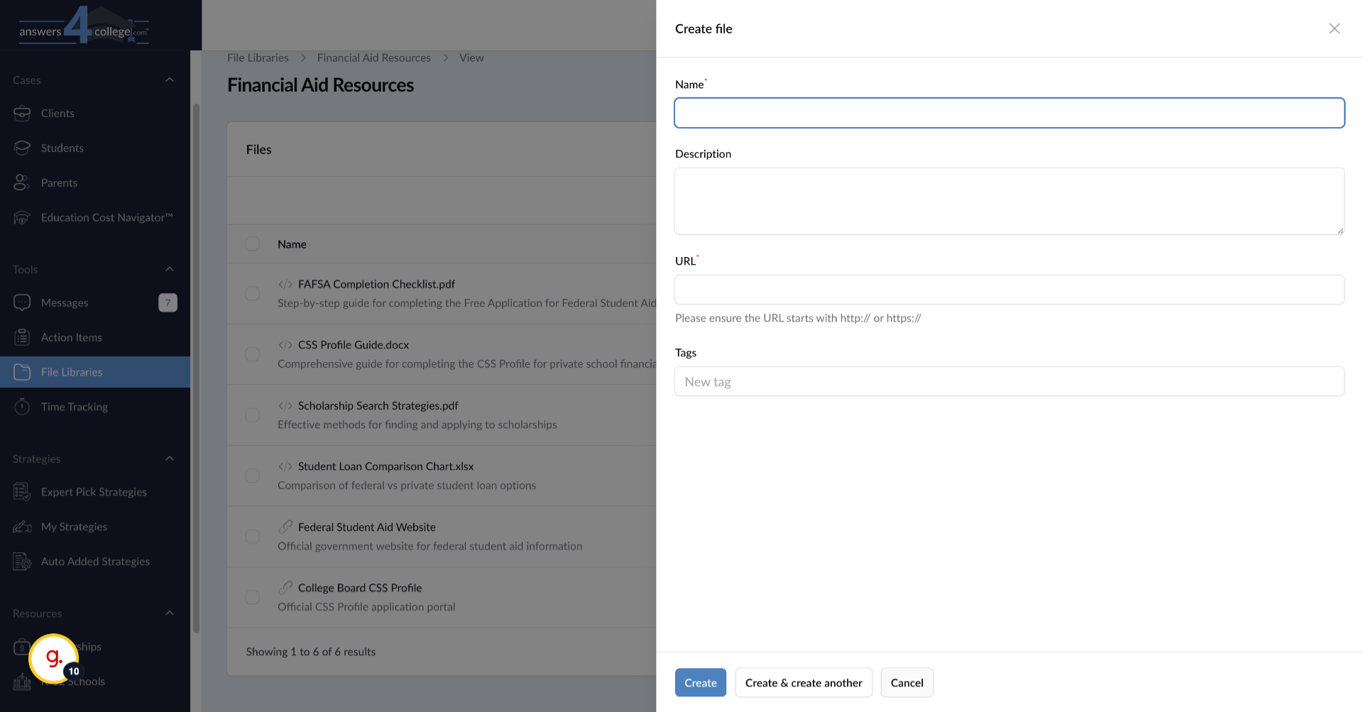Select the CSS Profile Guide.docx checkbox
The width and height of the screenshot is (1363, 712).
(x=252, y=354)
